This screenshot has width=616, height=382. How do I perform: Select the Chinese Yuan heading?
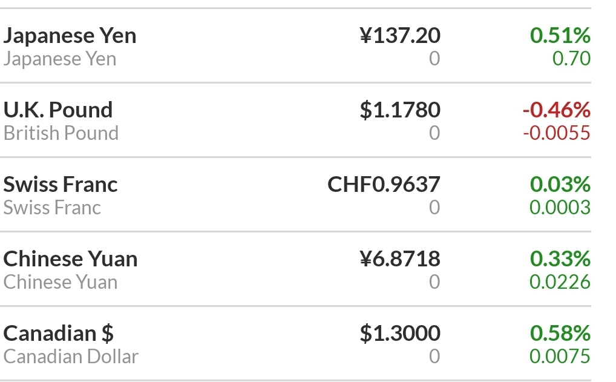click(70, 259)
